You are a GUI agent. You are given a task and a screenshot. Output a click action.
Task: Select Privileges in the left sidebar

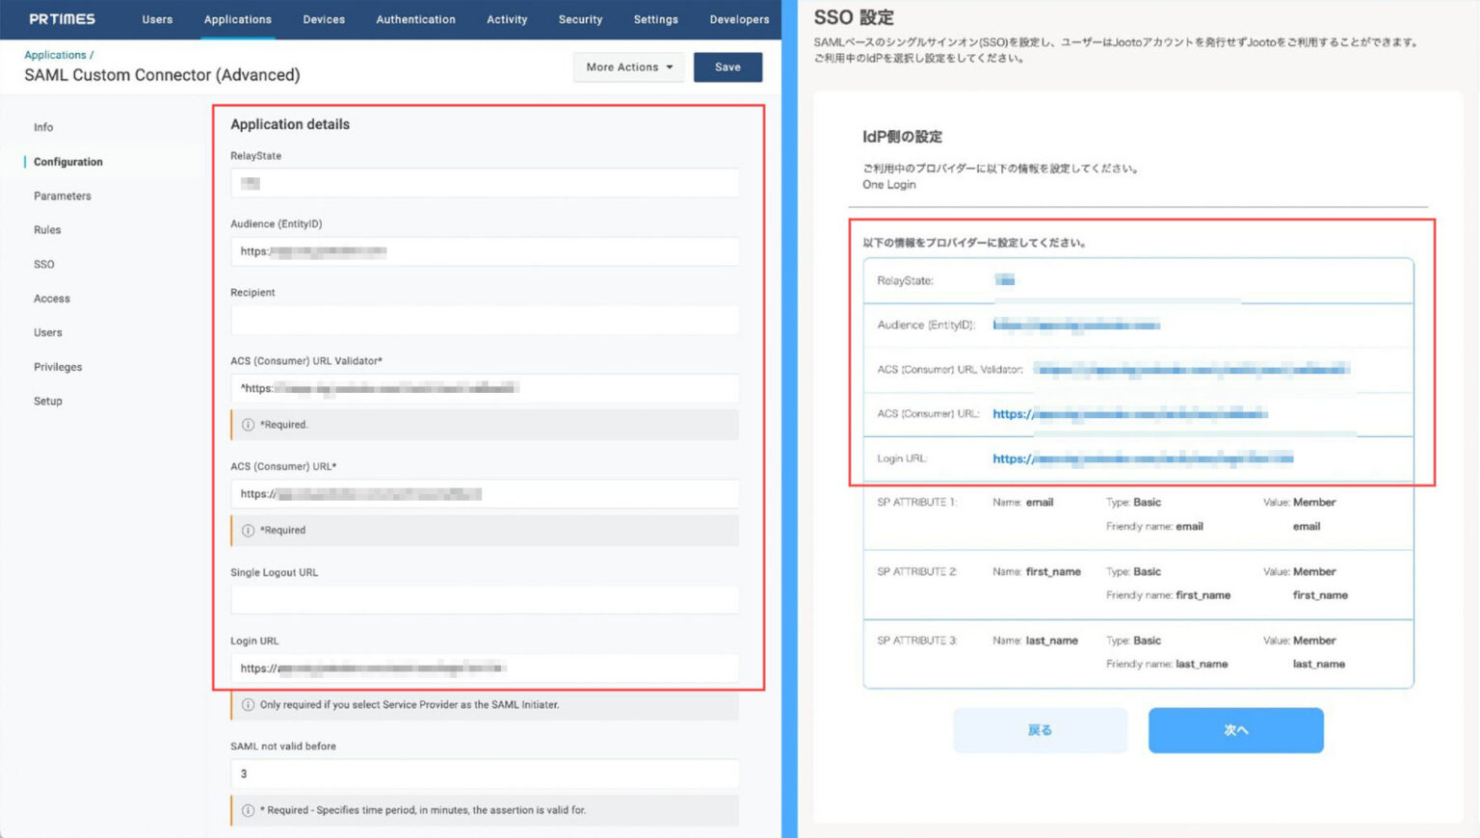(58, 367)
